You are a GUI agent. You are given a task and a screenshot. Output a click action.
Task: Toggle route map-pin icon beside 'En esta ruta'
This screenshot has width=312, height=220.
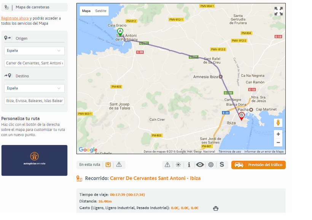tap(108, 165)
